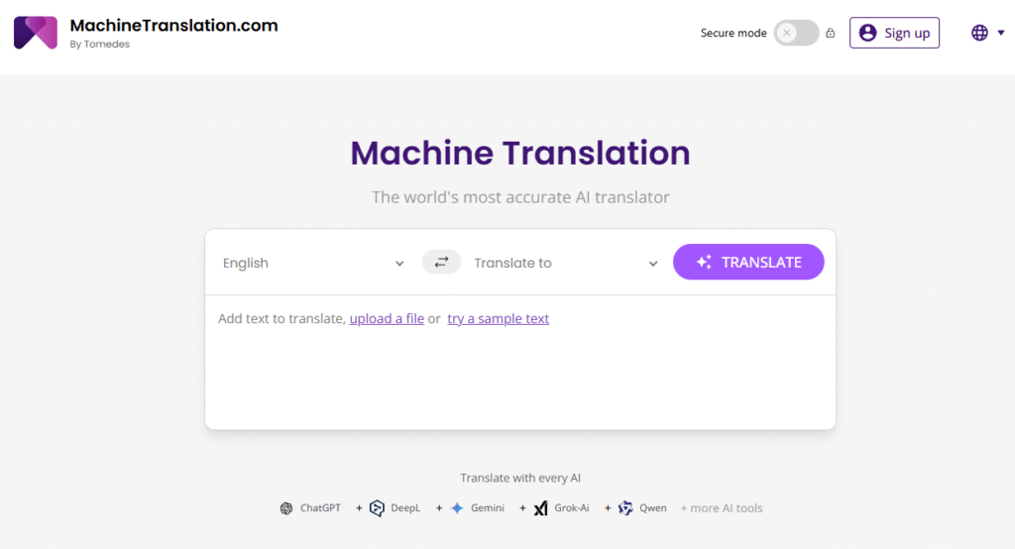Click the Sign up button
This screenshot has width=1015, height=549.
894,33
